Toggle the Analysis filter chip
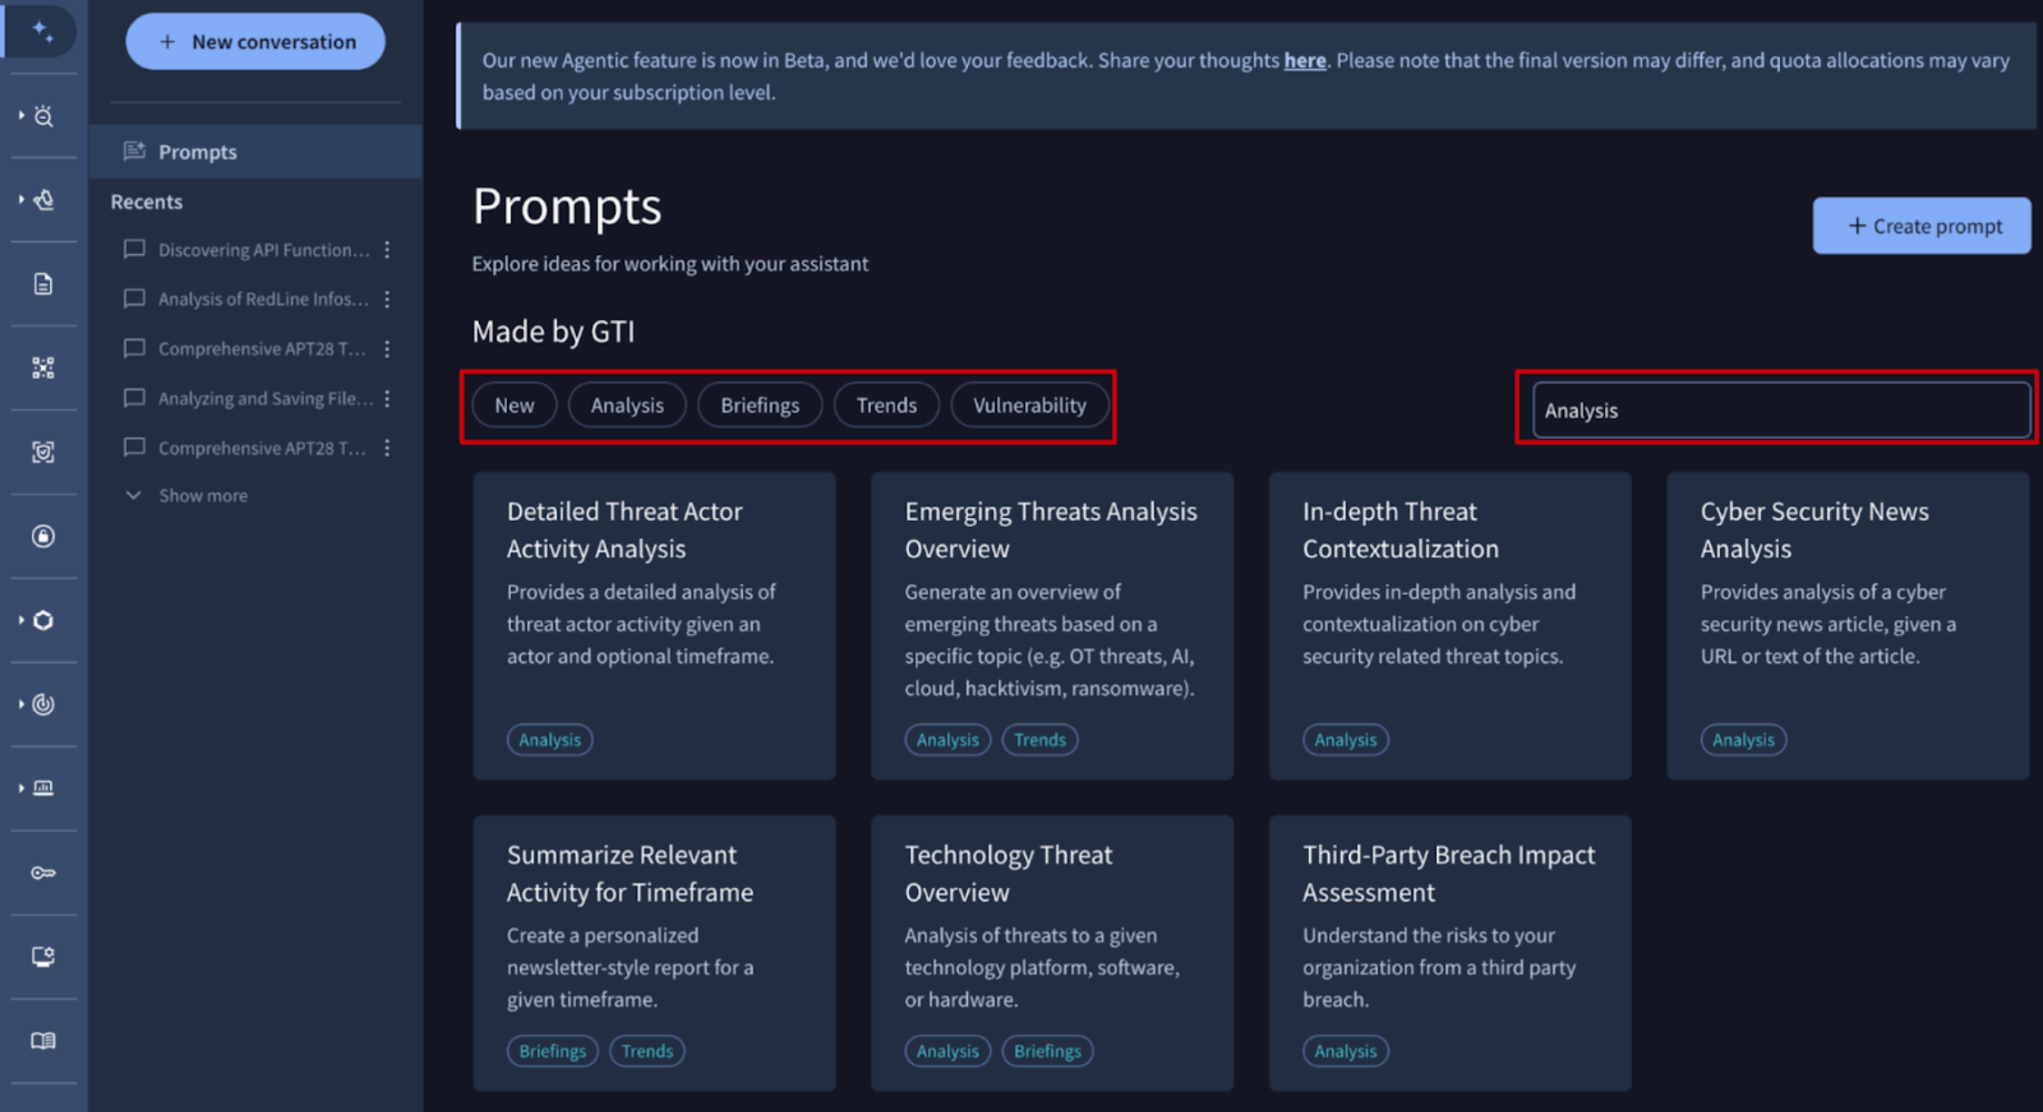The width and height of the screenshot is (2043, 1112). (x=627, y=405)
